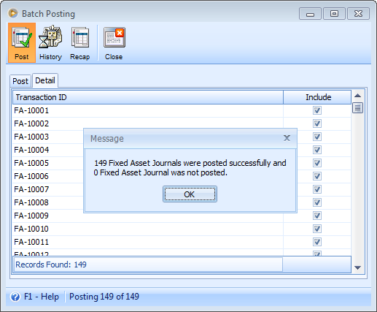
Task: Click OK in the Message dialog
Action: pos(190,194)
